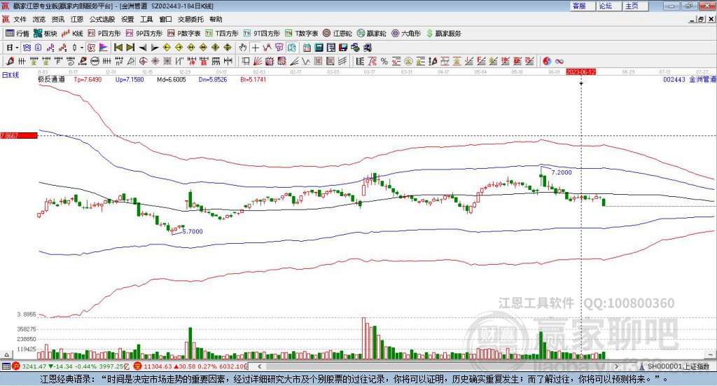Open the P数字表 tool
The width and height of the screenshot is (717, 386).
tap(184, 34)
